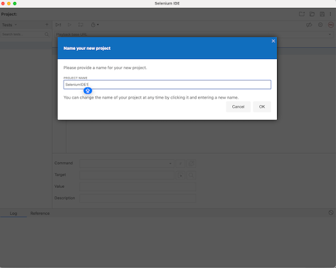Open existing project folder icon
336x268 pixels.
pos(312,14)
